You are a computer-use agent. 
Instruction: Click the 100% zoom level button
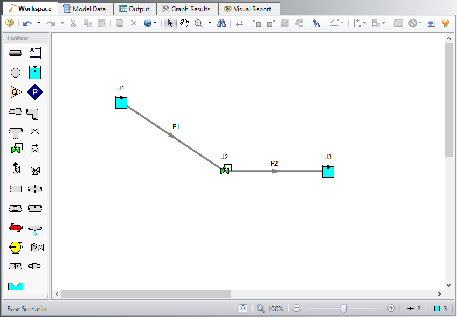point(270,308)
